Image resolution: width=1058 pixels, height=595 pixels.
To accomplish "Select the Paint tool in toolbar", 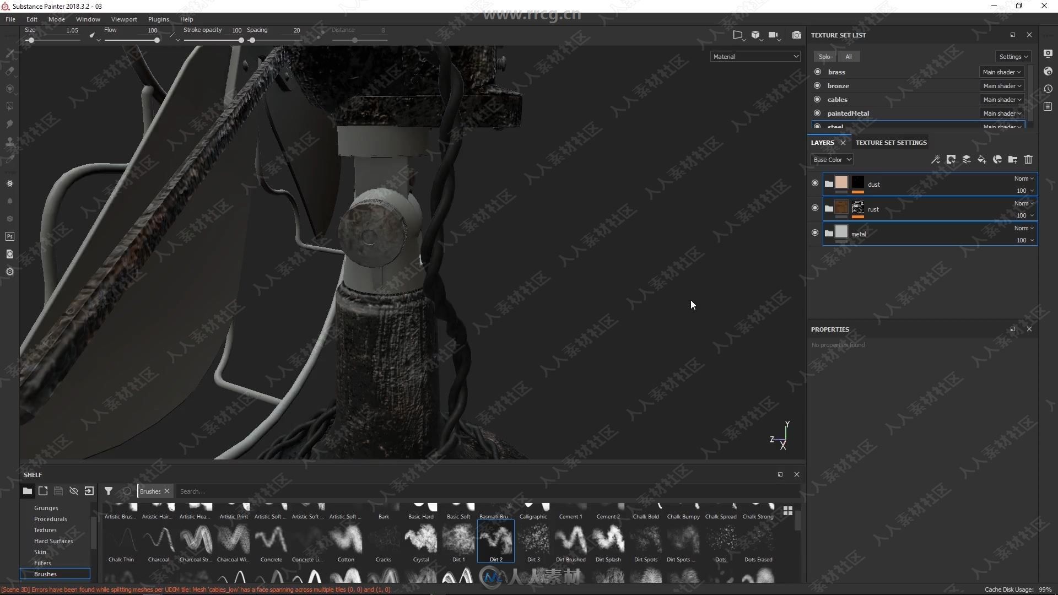I will [9, 52].
